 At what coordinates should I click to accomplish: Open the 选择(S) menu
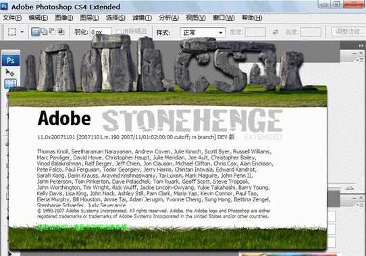click(x=115, y=18)
